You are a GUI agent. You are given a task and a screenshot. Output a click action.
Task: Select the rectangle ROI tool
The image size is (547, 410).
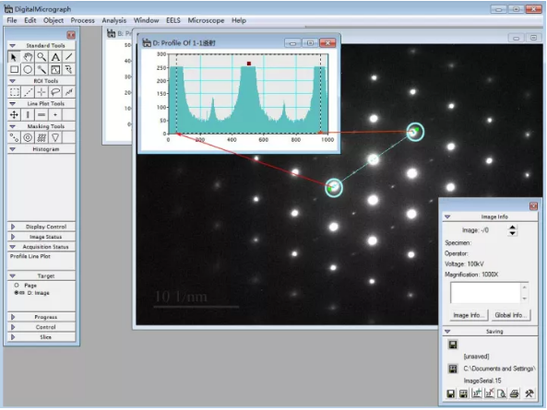(x=15, y=92)
